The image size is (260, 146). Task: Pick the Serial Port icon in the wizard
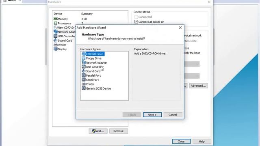[84, 80]
